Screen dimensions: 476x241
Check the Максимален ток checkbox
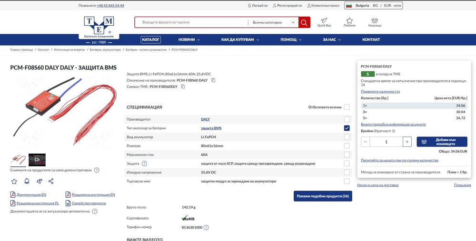pos(347,154)
